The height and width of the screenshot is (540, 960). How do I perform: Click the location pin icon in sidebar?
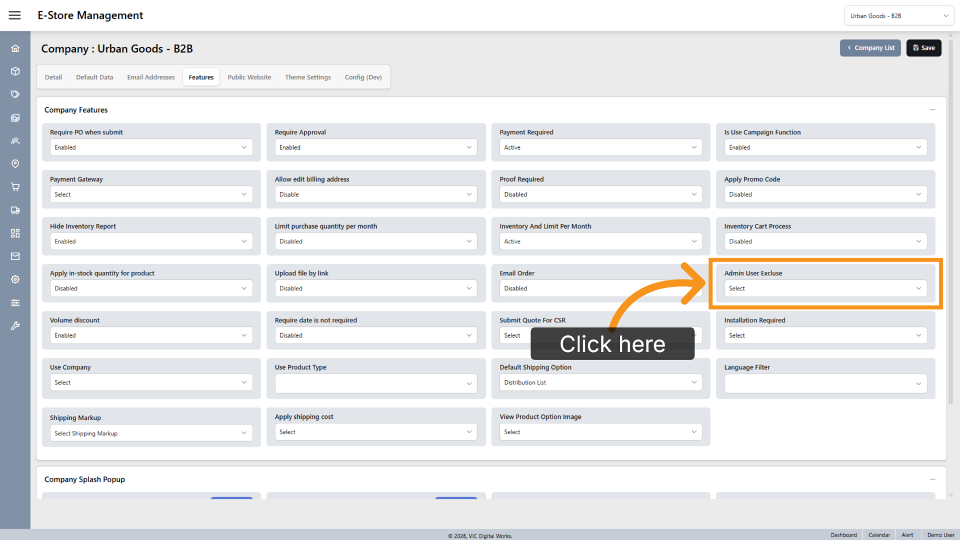click(x=15, y=164)
